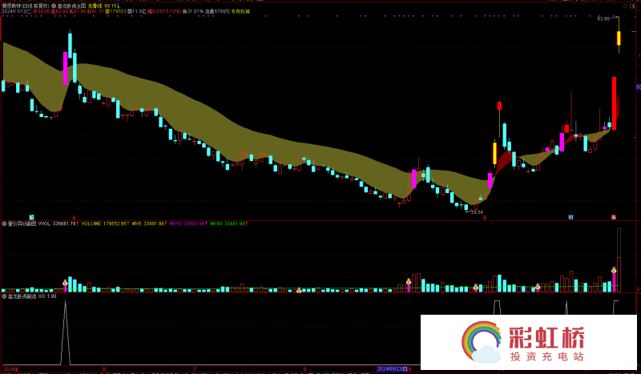Click the blue marker icon above the volume panel near the right
The height and width of the screenshot is (374, 641).
[571, 217]
